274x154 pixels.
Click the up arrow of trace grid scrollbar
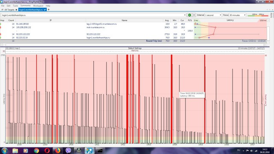coord(268,21)
